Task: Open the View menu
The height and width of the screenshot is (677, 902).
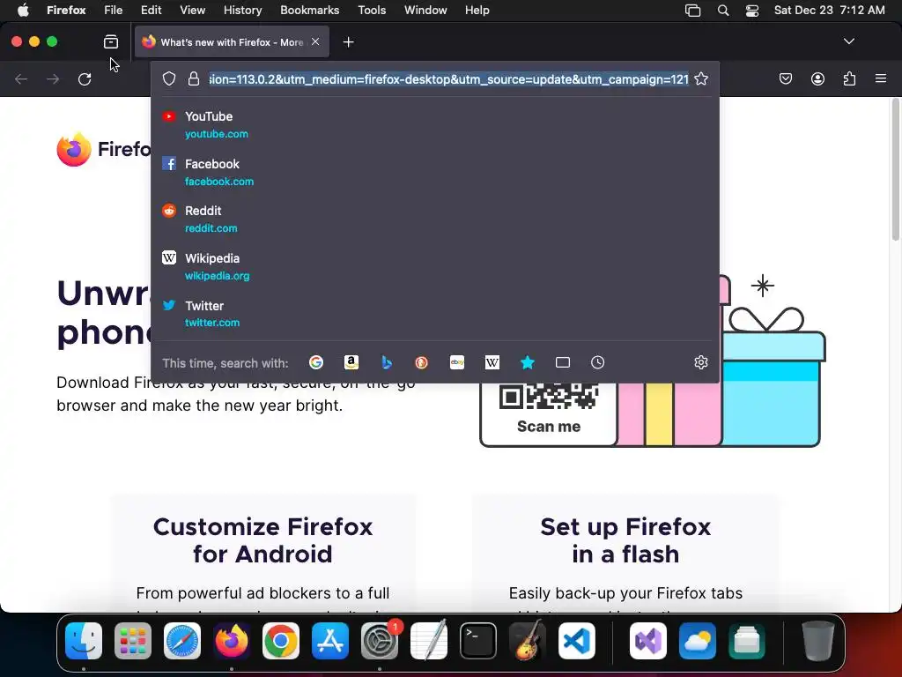Action: (192, 10)
